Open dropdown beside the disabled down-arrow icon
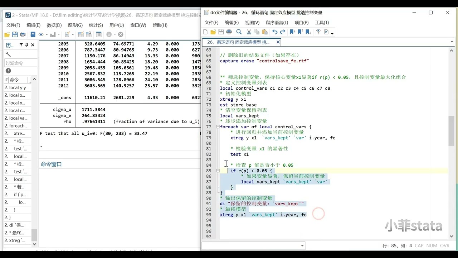 point(114,35)
